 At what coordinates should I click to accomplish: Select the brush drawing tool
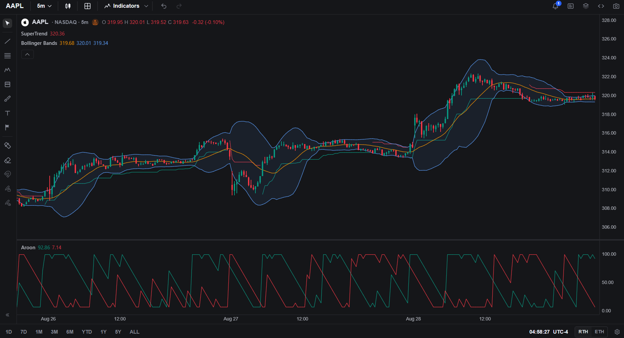pos(7,98)
